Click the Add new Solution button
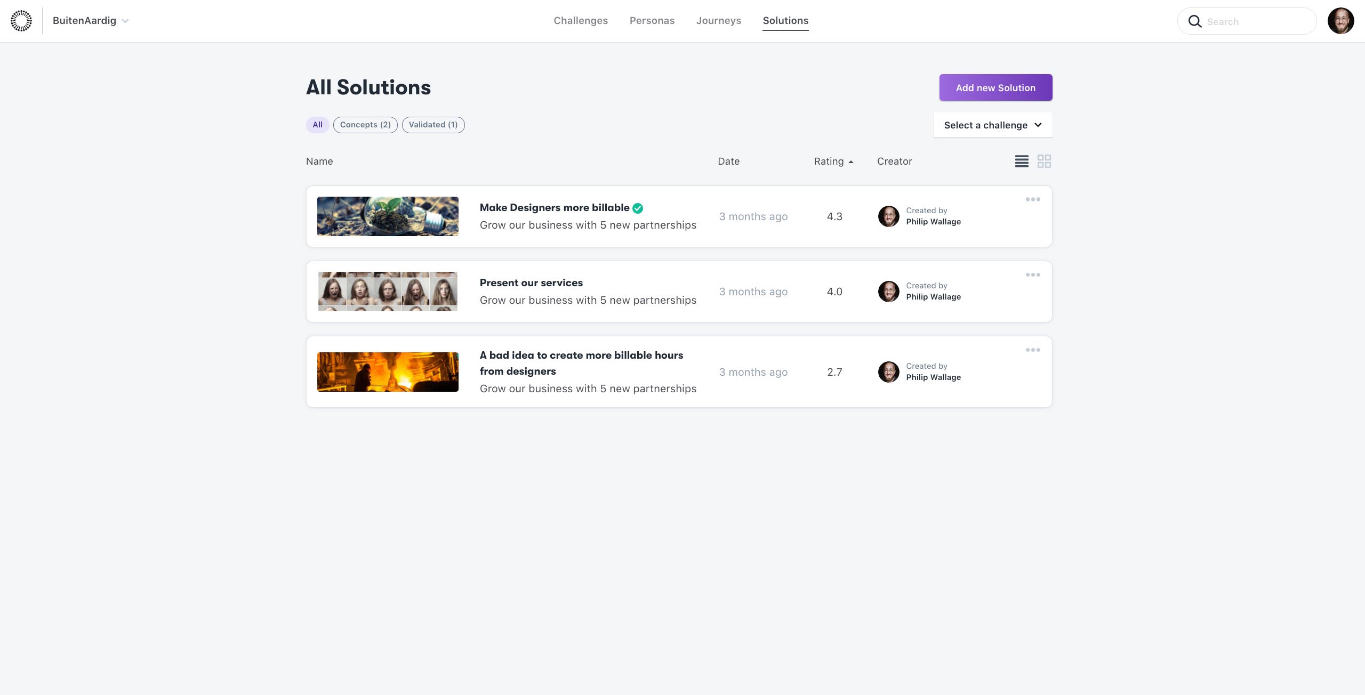The width and height of the screenshot is (1365, 695). (995, 88)
